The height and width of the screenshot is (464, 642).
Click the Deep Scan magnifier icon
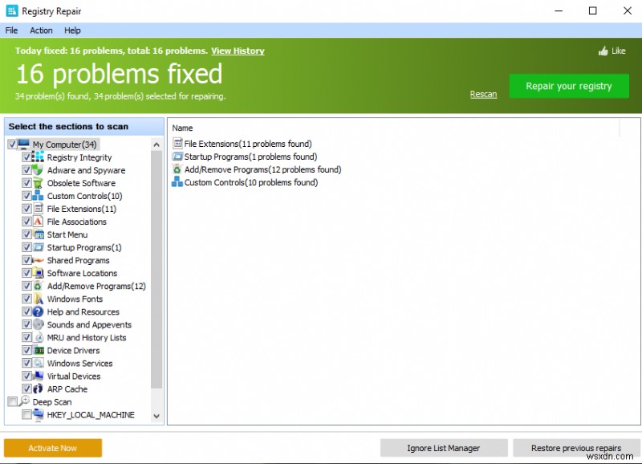point(24,401)
